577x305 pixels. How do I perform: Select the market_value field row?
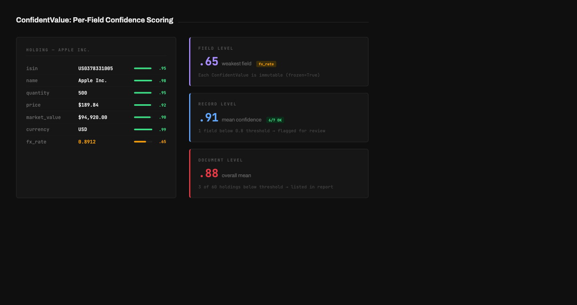coord(96,117)
